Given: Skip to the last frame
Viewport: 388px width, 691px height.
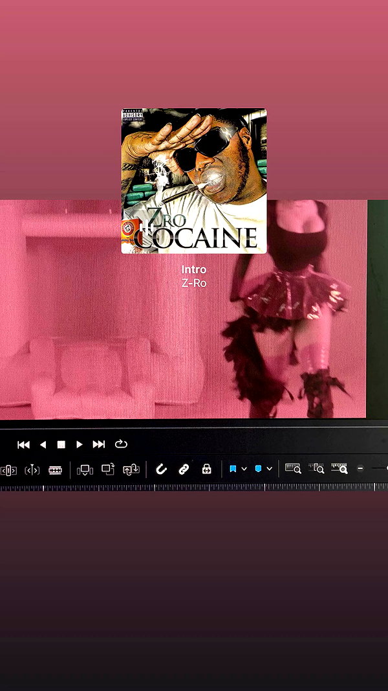Looking at the screenshot, I should pos(98,445).
